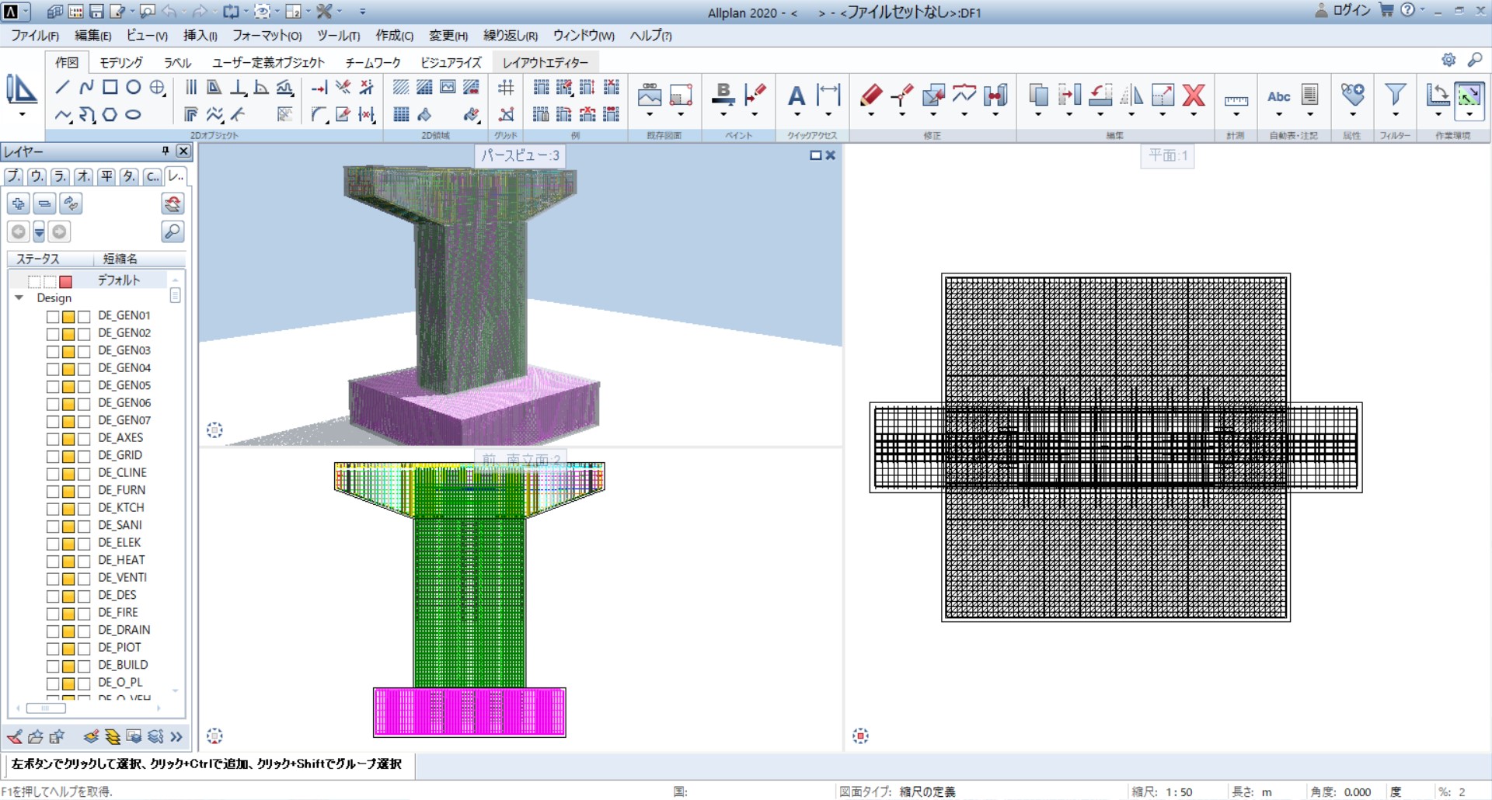Select the DE_AXES layer row
1492x800 pixels.
120,438
